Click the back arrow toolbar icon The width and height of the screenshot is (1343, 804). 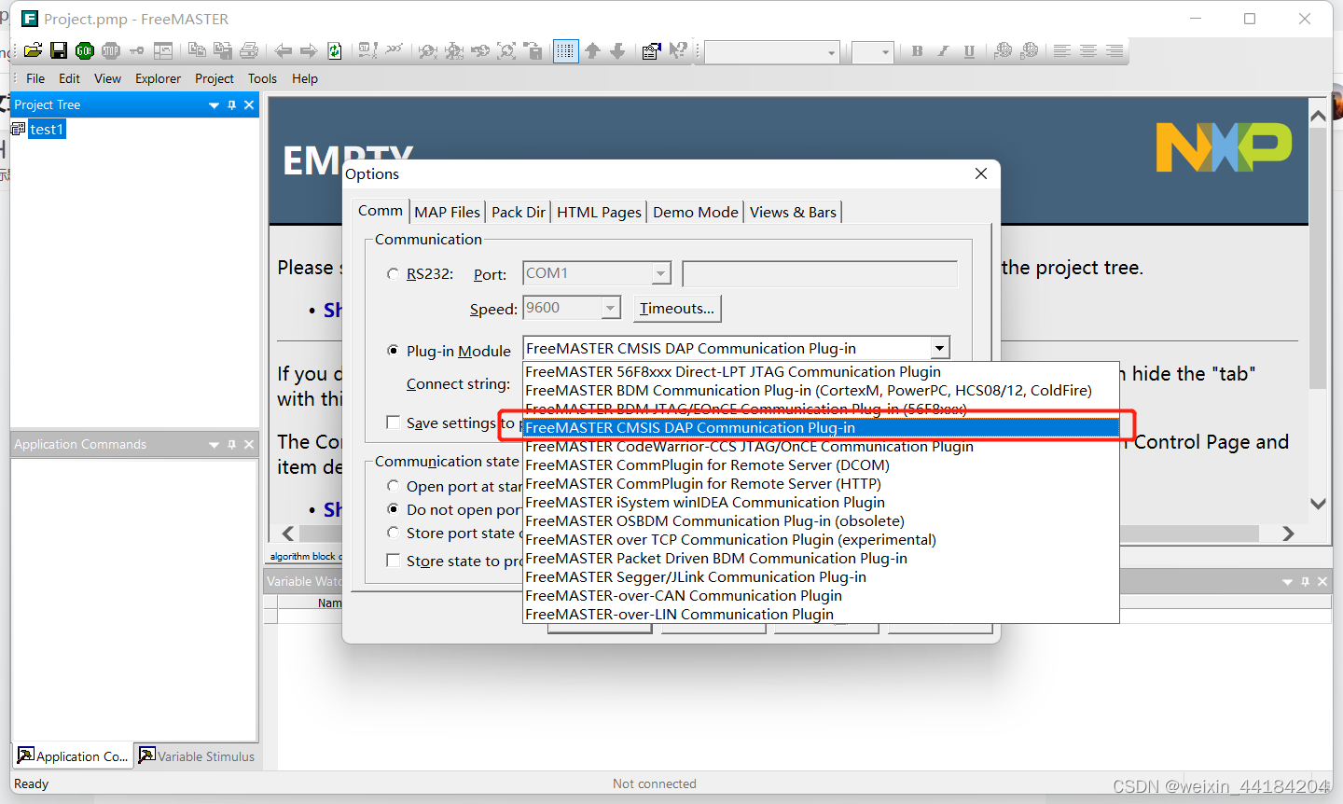click(x=284, y=50)
